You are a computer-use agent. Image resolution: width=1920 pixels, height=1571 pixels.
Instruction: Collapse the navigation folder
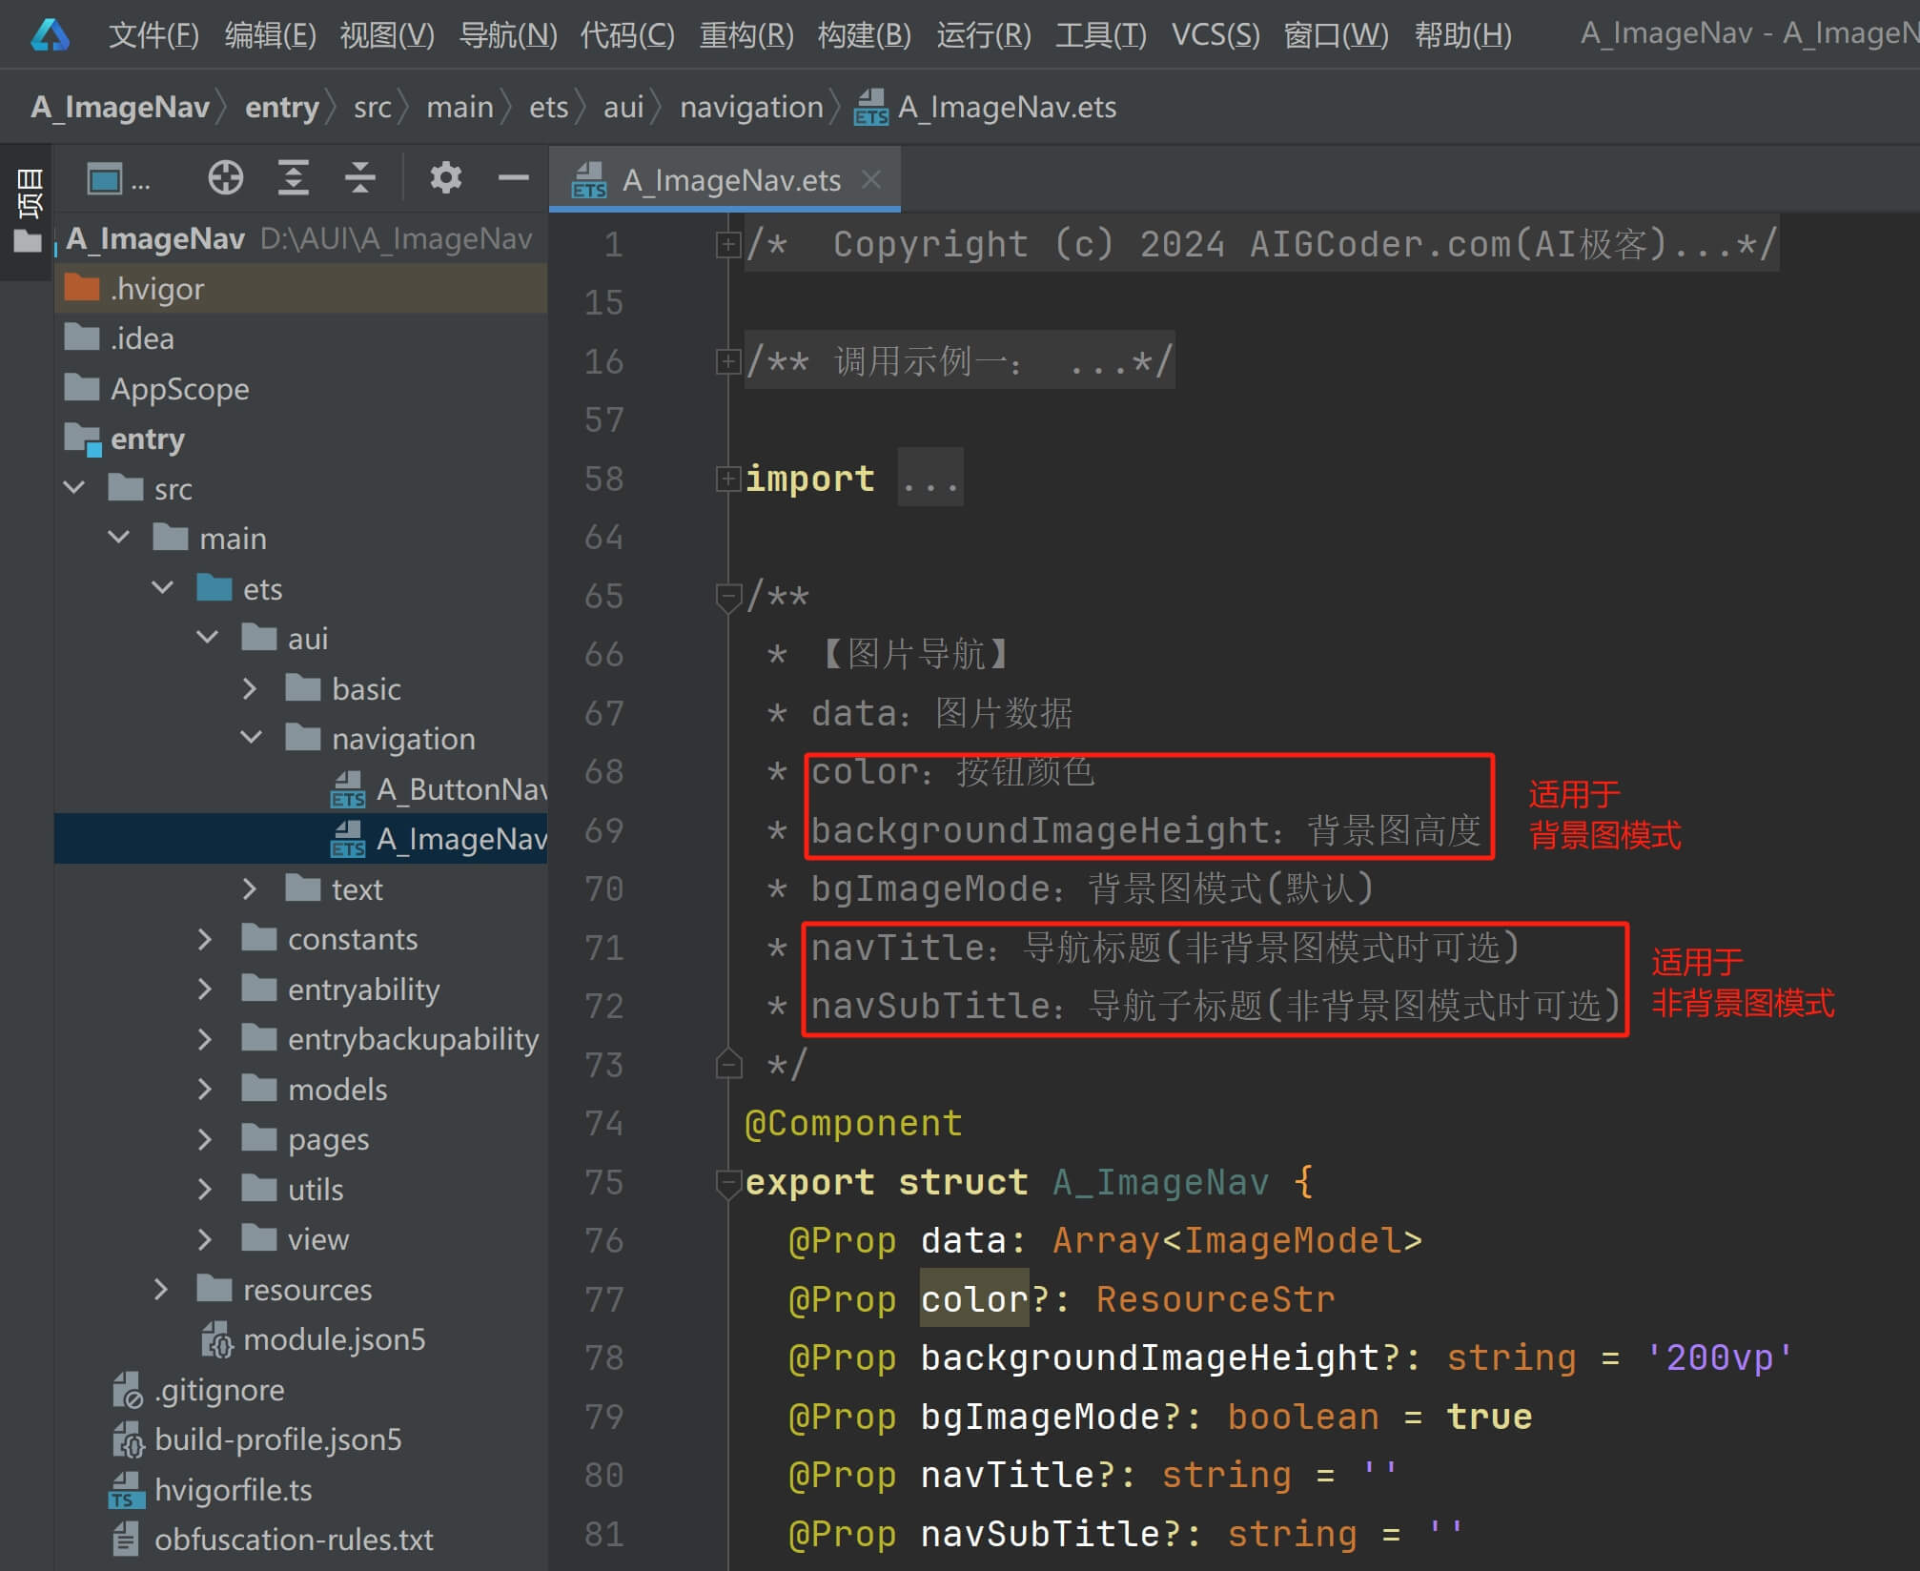pyautogui.click(x=251, y=738)
